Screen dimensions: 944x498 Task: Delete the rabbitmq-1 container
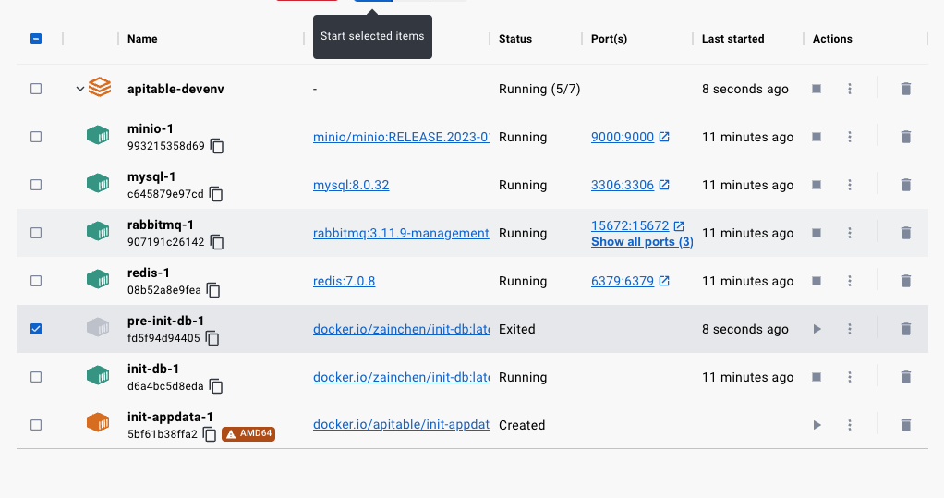pyautogui.click(x=905, y=233)
